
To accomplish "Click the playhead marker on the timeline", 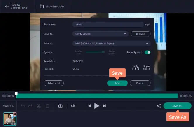I will [16, 93].
